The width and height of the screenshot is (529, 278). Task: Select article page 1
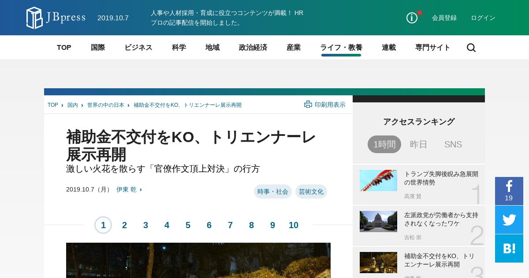click(103, 225)
